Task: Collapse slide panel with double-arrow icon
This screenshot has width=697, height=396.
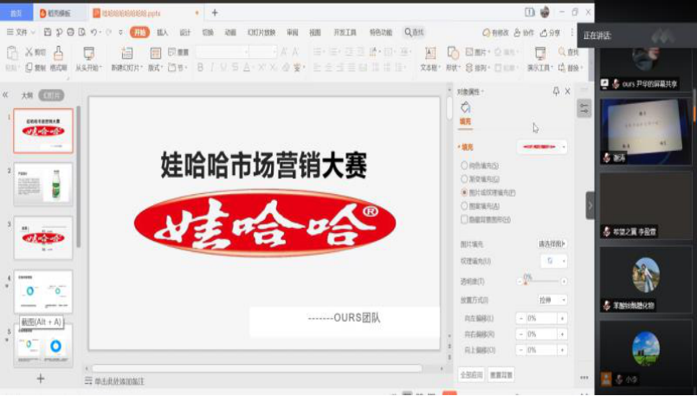Action: pyautogui.click(x=6, y=95)
